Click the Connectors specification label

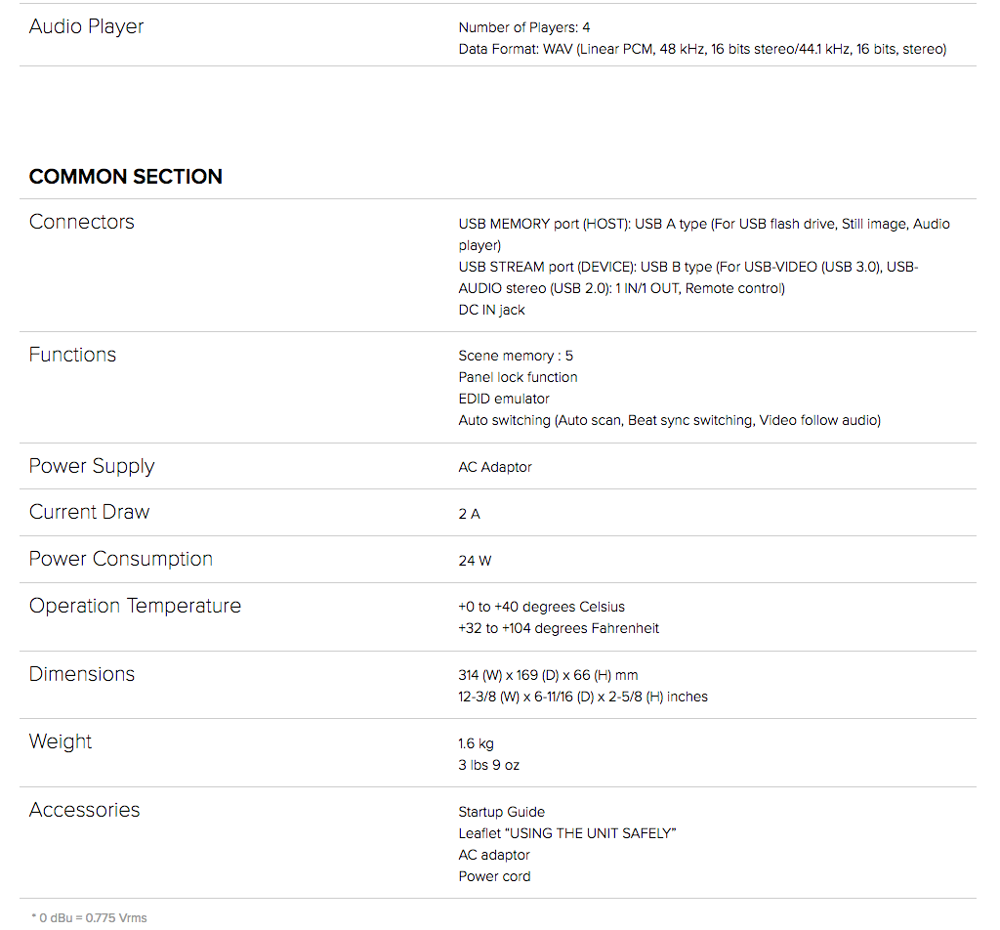click(82, 222)
